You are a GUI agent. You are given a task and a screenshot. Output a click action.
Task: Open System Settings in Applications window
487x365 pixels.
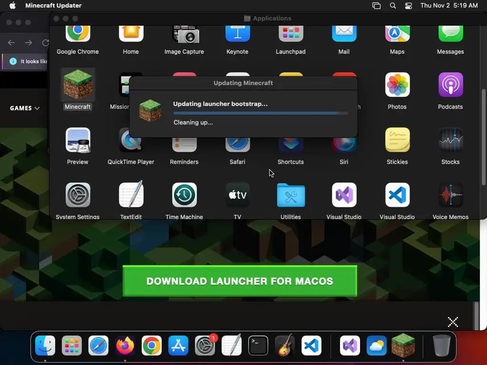78,195
